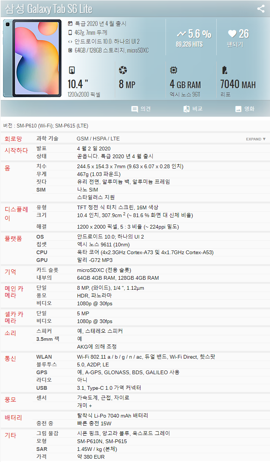Click the 의견 speech bubble icon

coord(134,109)
